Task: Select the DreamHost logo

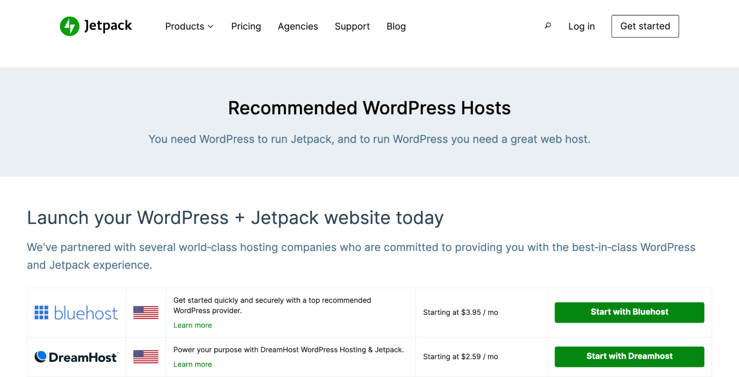Action: pos(76,356)
